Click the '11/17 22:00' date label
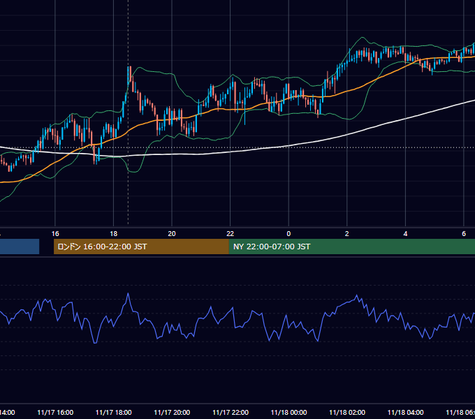This screenshot has width=475, height=419. click(x=231, y=412)
